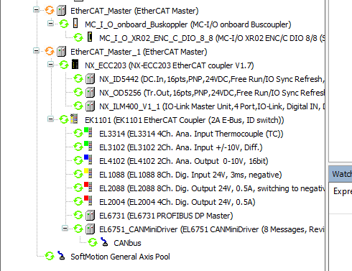
Task: Click the orange status icon of EtherCAT_Master_1
Action: click(x=50, y=52)
